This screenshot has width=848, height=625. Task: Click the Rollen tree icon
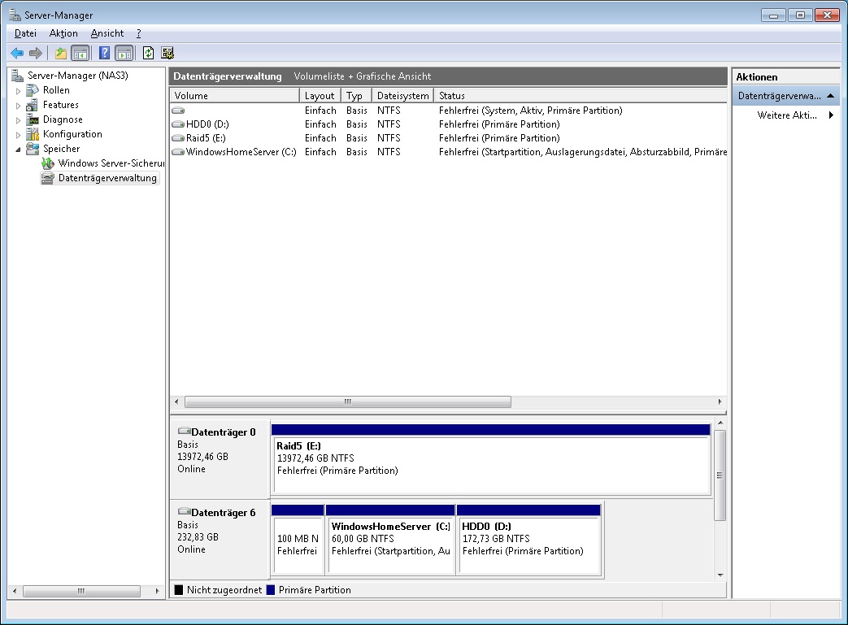tap(33, 90)
